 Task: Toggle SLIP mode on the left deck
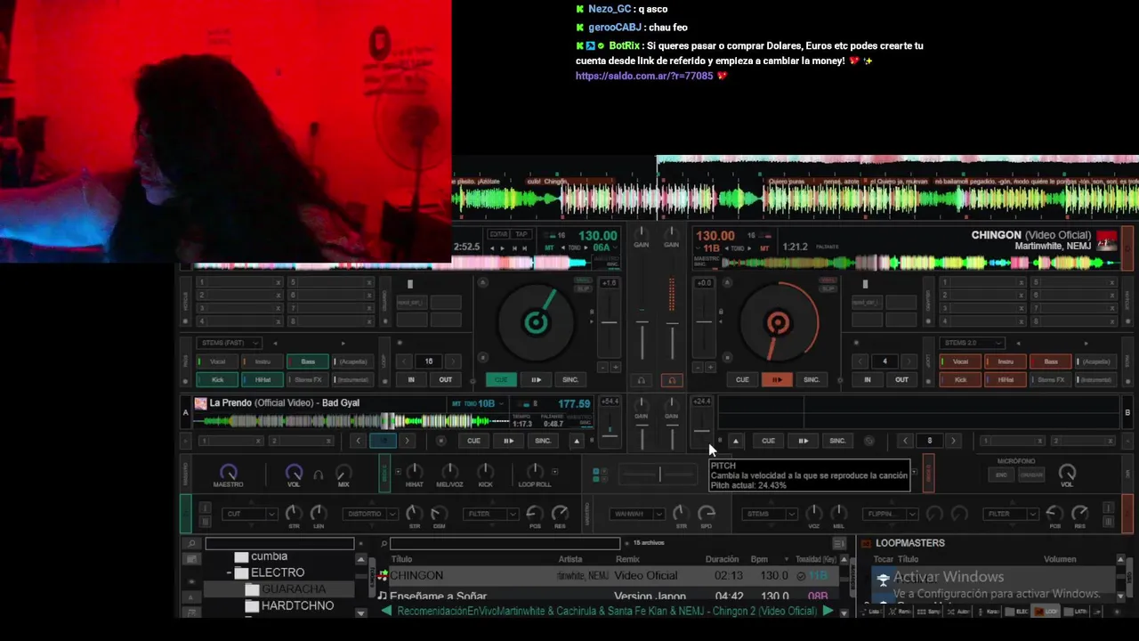point(583,288)
